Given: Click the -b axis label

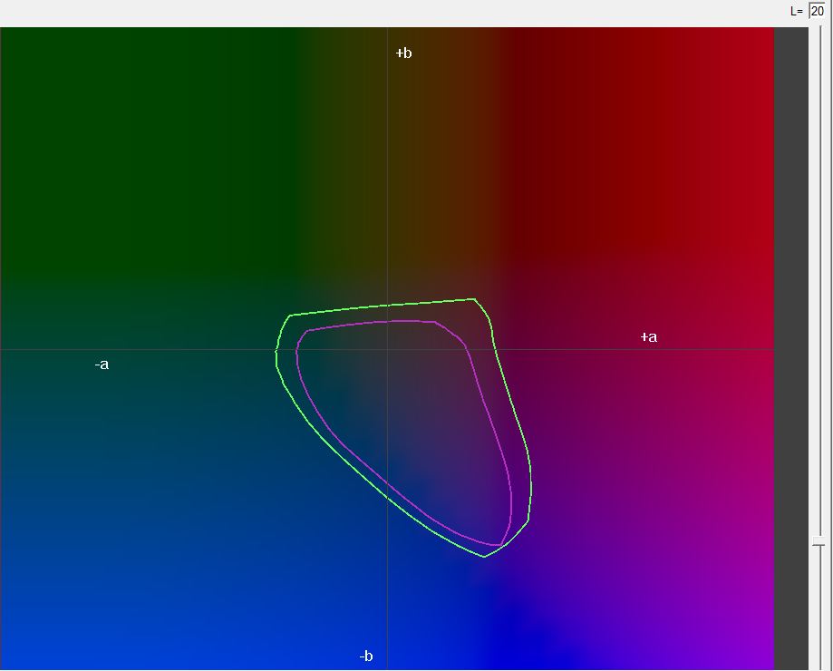Looking at the screenshot, I should (366, 656).
